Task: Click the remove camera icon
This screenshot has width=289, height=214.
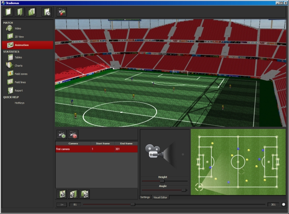Action: 73,135
